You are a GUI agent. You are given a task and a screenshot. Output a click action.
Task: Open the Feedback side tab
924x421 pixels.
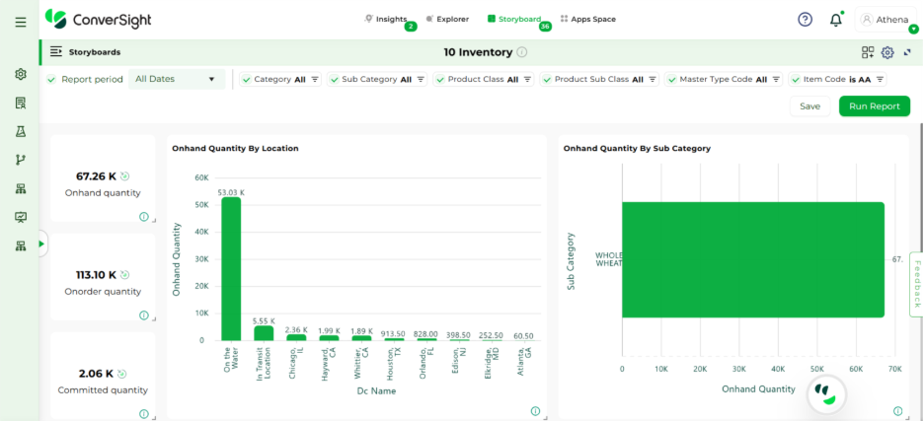(x=915, y=284)
